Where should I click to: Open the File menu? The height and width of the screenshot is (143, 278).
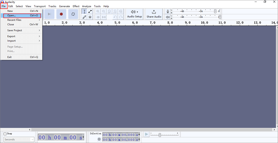4,6
